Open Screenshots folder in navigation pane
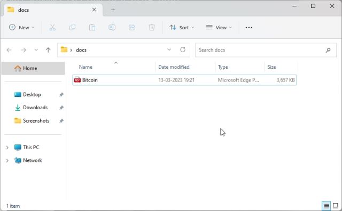 pyautogui.click(x=32, y=121)
